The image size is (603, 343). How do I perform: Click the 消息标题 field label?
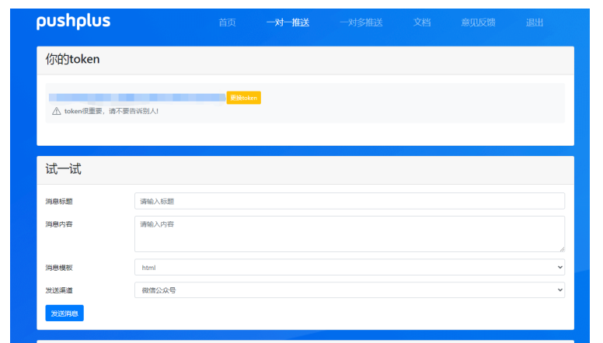point(59,201)
